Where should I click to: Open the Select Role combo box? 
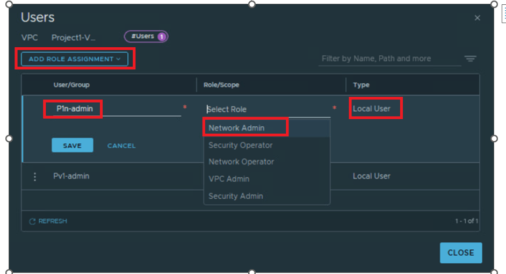tap(268, 109)
